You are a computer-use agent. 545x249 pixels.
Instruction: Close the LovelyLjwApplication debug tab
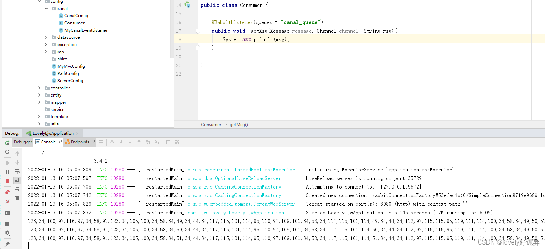(77, 133)
